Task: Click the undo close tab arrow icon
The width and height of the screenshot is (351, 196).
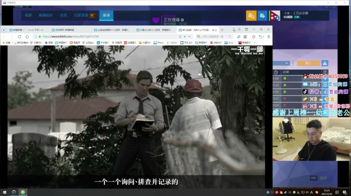Action: (x=260, y=37)
